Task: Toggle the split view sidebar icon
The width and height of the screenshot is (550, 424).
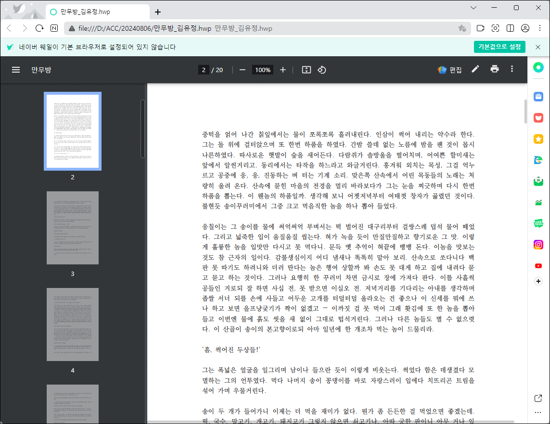Action: pyautogui.click(x=510, y=28)
